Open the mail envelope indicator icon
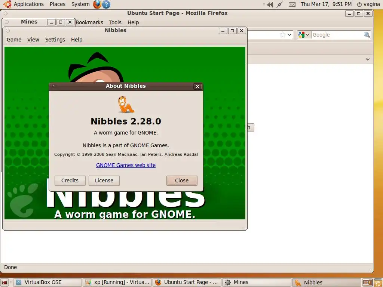The image size is (383, 287). (292, 4)
